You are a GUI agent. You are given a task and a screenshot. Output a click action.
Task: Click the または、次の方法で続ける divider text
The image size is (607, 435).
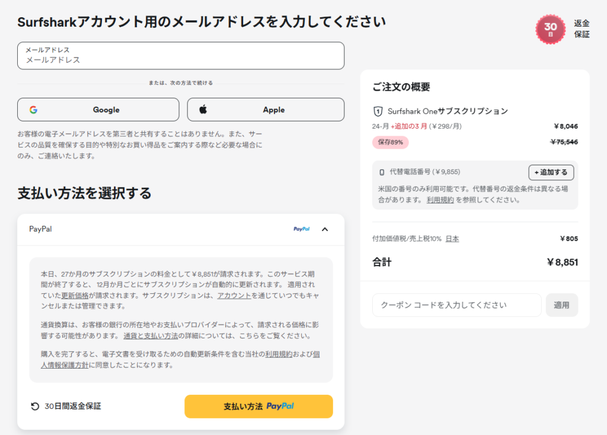point(181,83)
